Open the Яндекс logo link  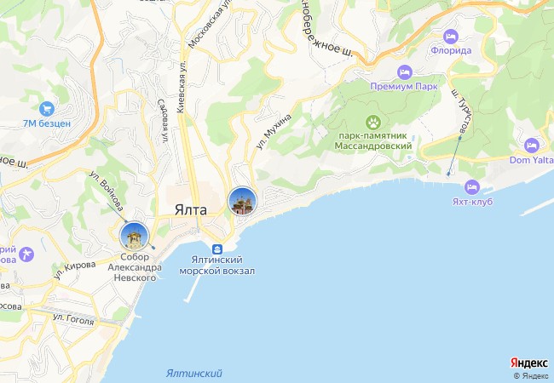(529, 363)
